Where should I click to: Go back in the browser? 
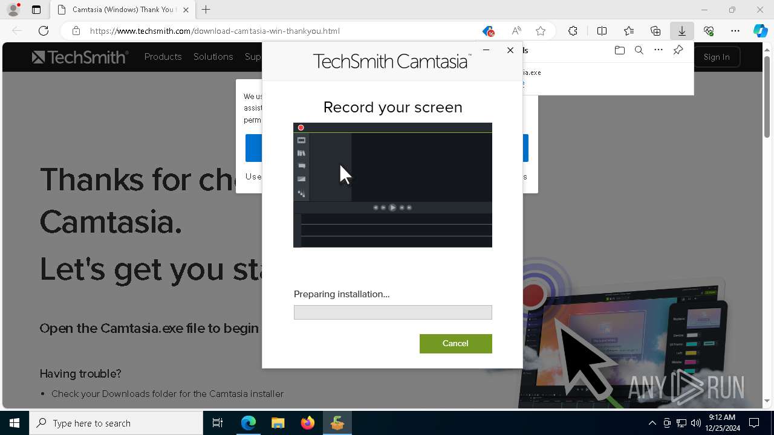click(x=17, y=31)
